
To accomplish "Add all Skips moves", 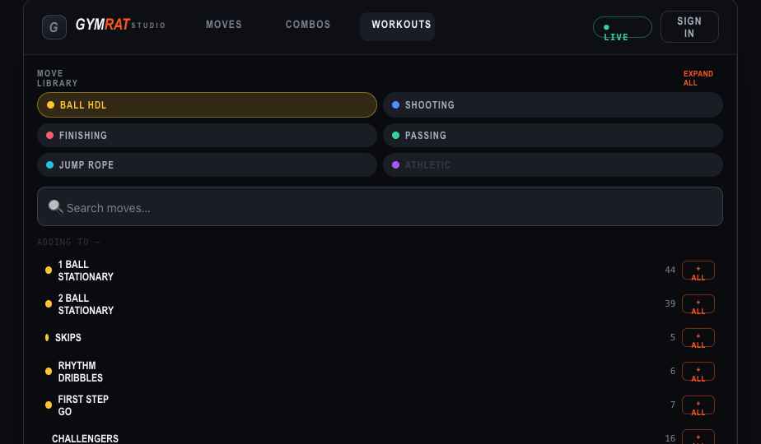I will tap(698, 338).
